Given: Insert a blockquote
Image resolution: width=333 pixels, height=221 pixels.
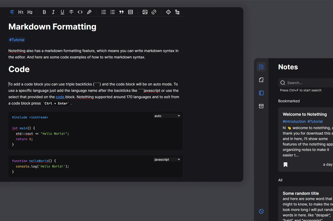Looking at the screenshot, I should 121,12.
